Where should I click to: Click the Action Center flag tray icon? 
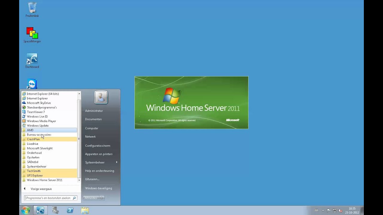click(329, 211)
